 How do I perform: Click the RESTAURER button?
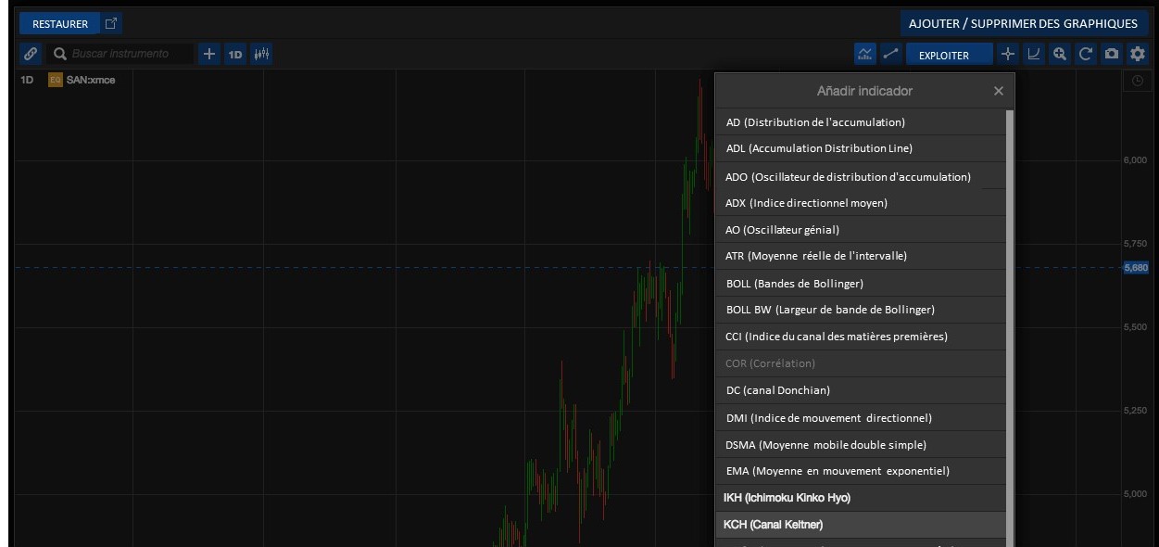pyautogui.click(x=60, y=23)
